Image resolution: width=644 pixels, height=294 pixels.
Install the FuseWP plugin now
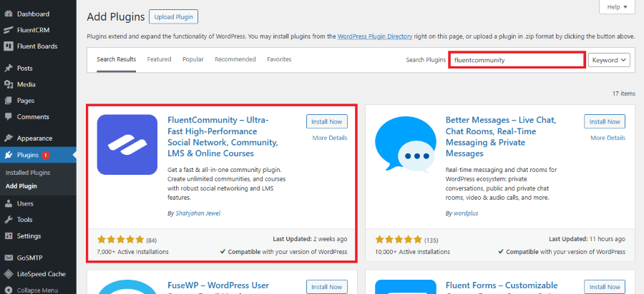327,287
